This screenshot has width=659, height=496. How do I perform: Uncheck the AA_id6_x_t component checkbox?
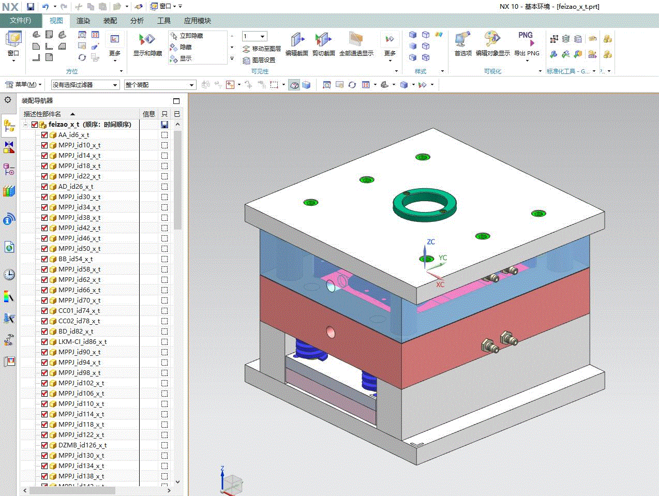(44, 135)
